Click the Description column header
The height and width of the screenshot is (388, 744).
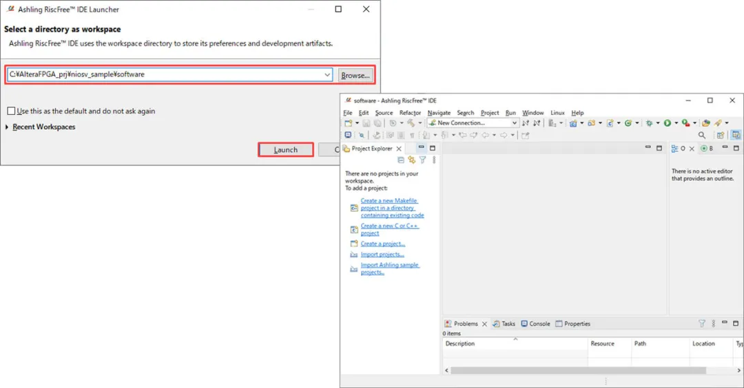coord(515,343)
